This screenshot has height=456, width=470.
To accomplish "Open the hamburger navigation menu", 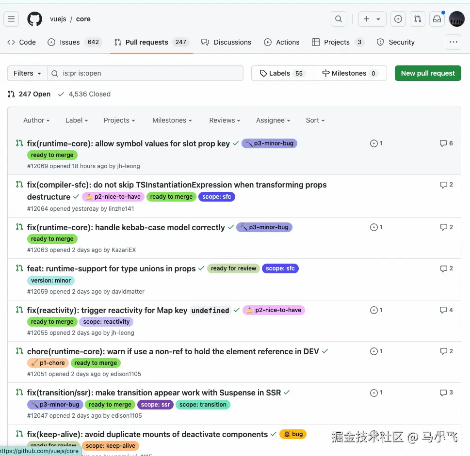I will click(x=11, y=19).
